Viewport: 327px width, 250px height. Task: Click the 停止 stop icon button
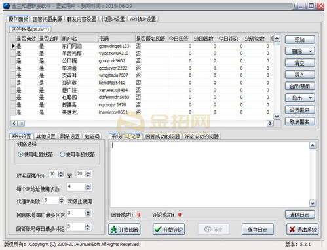[x=214, y=230]
